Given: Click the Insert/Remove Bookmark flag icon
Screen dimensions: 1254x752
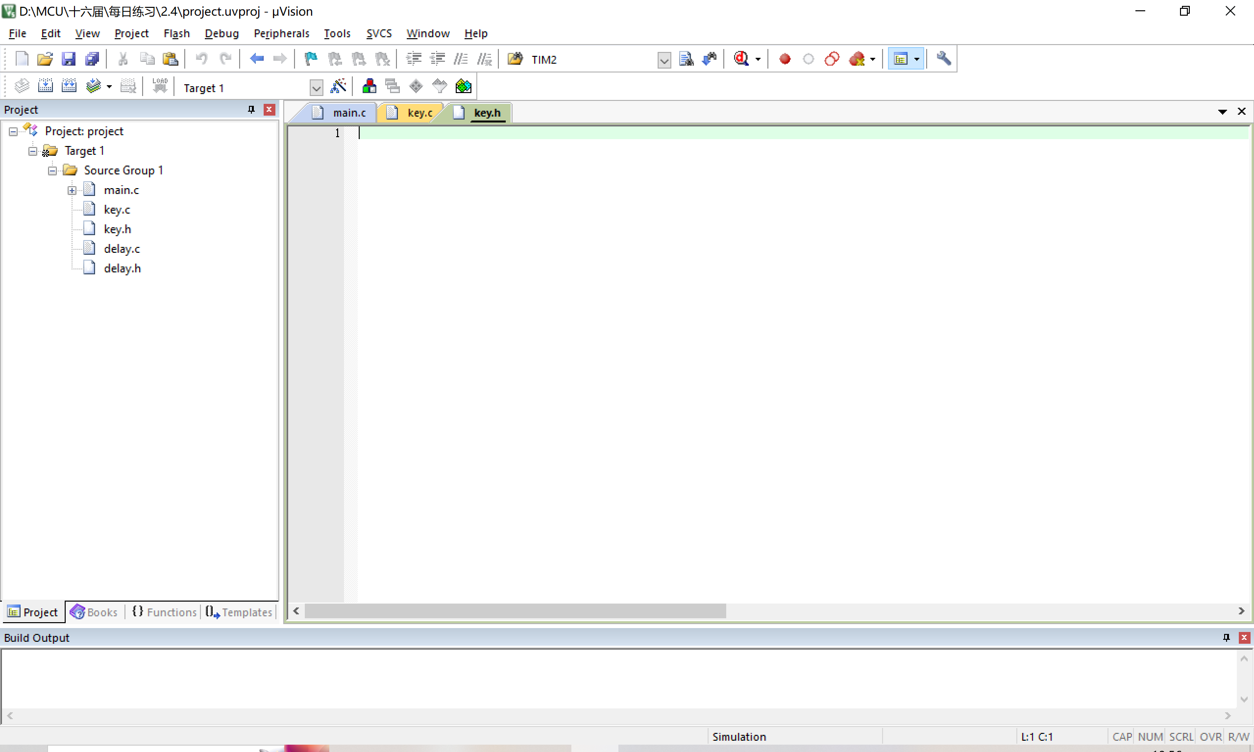Looking at the screenshot, I should click(310, 59).
